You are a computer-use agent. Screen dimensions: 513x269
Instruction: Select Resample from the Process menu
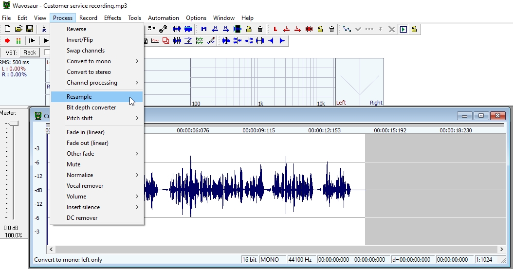[x=79, y=97]
